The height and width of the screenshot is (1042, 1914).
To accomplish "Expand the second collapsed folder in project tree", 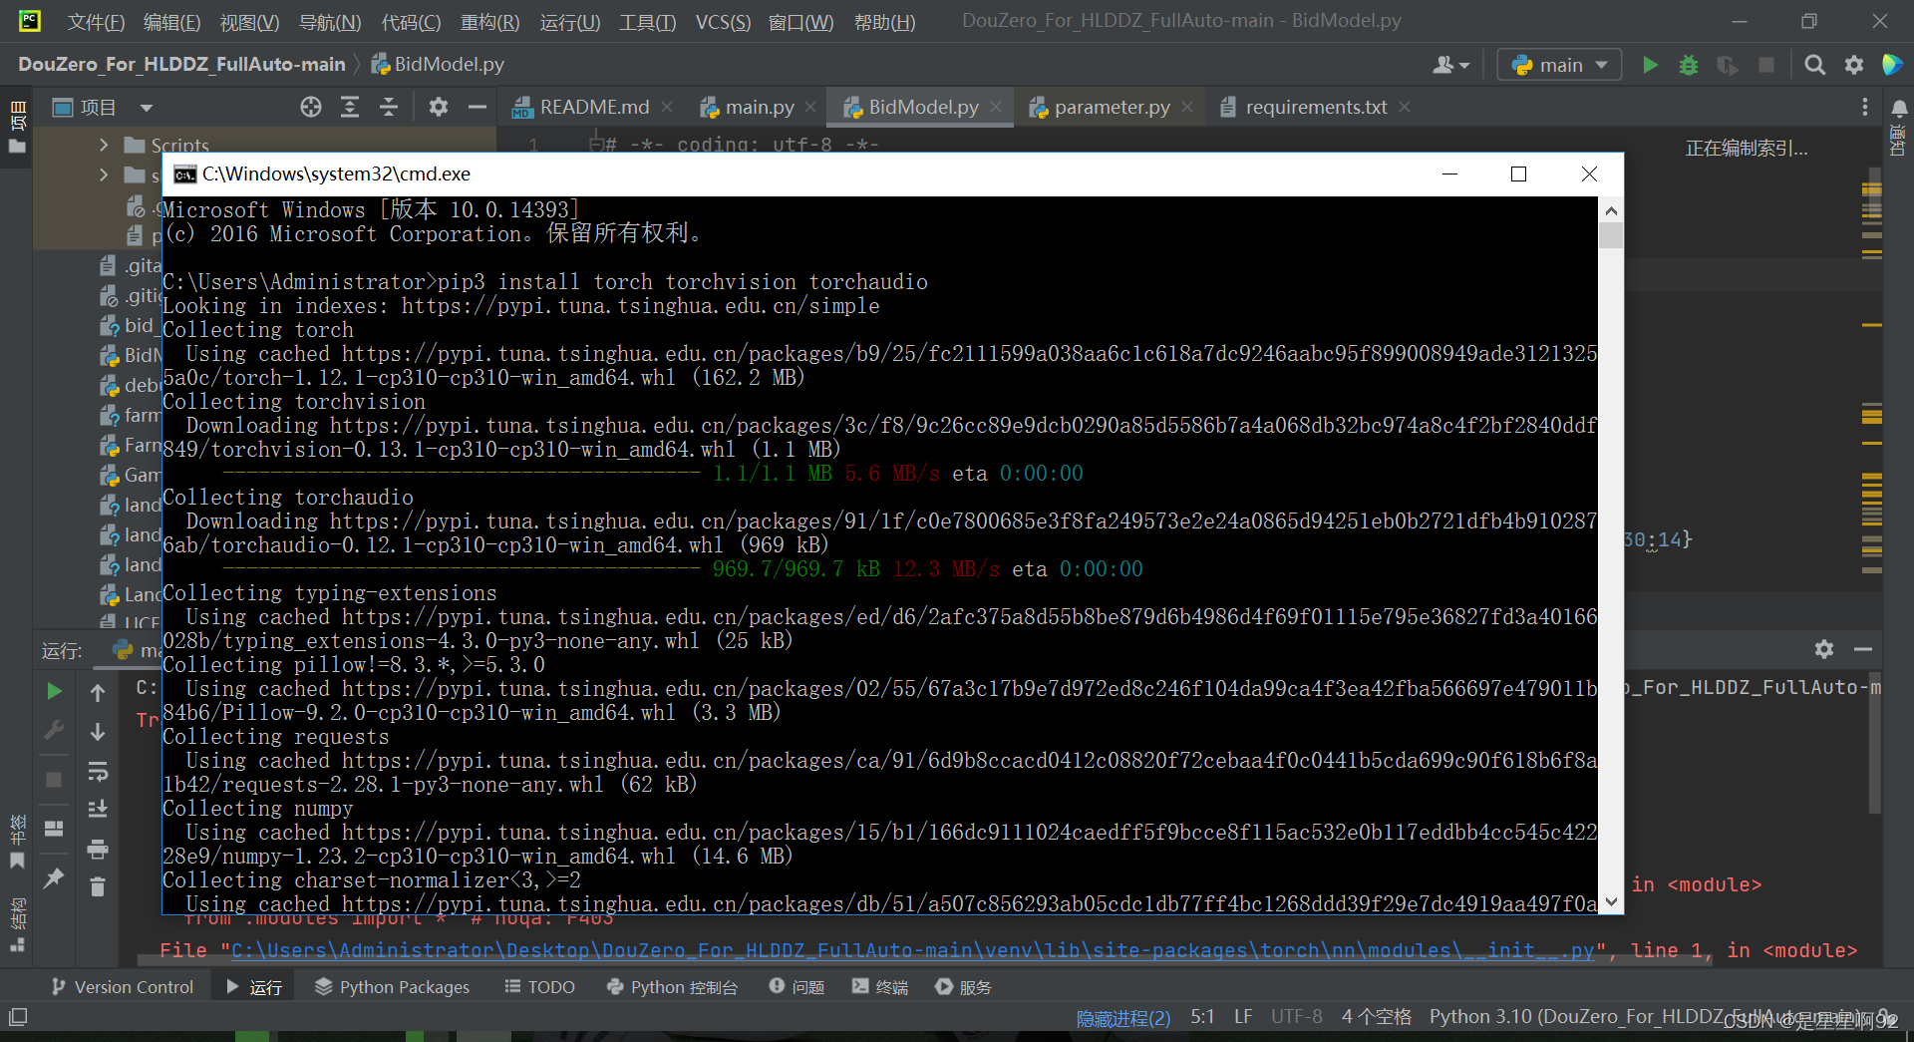I will click(104, 175).
